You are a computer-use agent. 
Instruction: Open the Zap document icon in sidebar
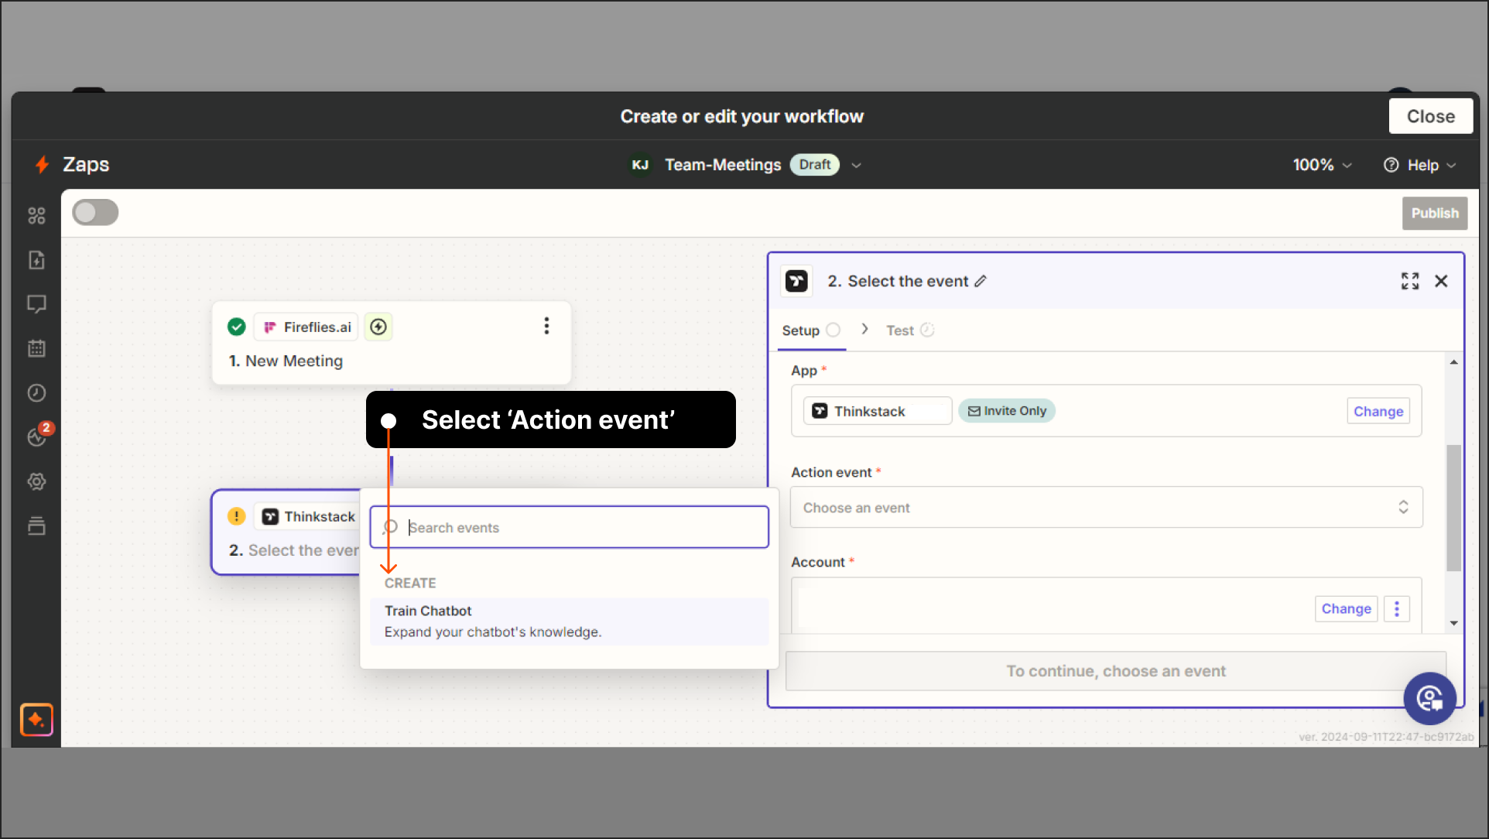(x=36, y=260)
